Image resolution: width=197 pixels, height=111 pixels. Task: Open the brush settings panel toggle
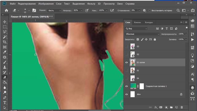pyautogui.click(x=34, y=10)
